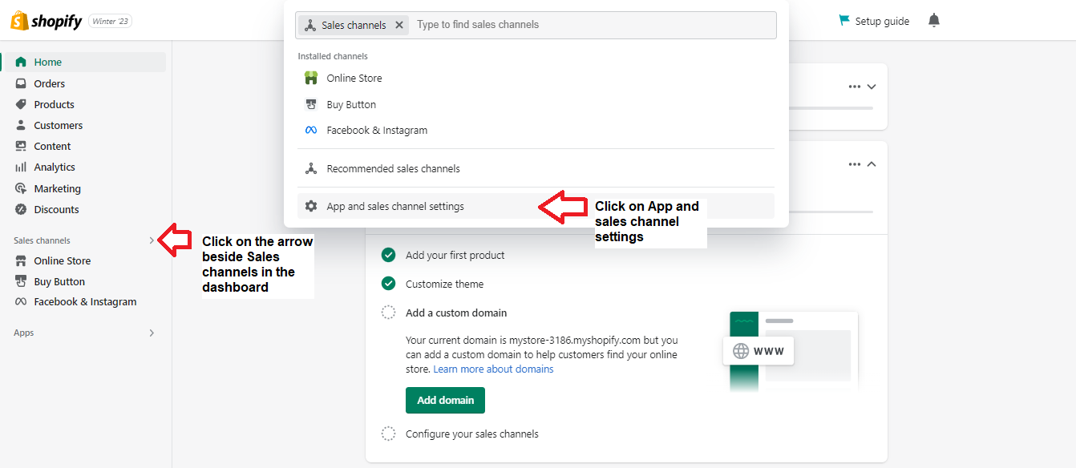Image resolution: width=1076 pixels, height=468 pixels.
Task: Toggle the Configure your sales channels circle
Action: point(388,434)
